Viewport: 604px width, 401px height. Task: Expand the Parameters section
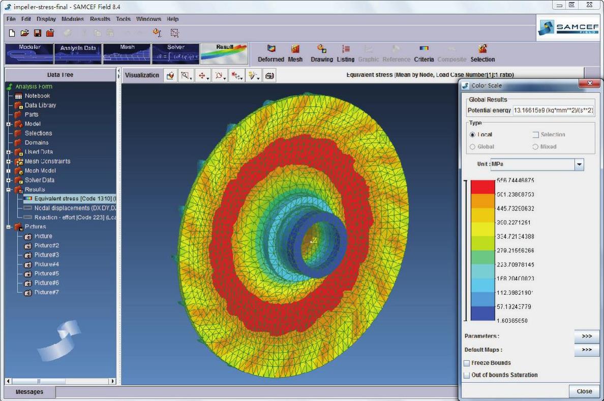(x=587, y=336)
